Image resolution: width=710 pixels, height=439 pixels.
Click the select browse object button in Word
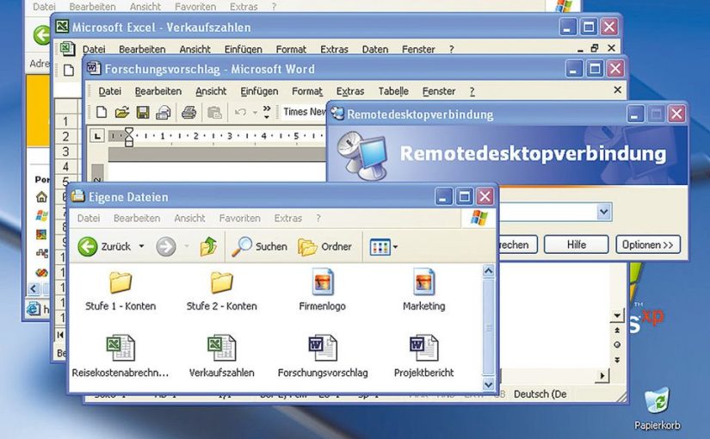pos(617,345)
